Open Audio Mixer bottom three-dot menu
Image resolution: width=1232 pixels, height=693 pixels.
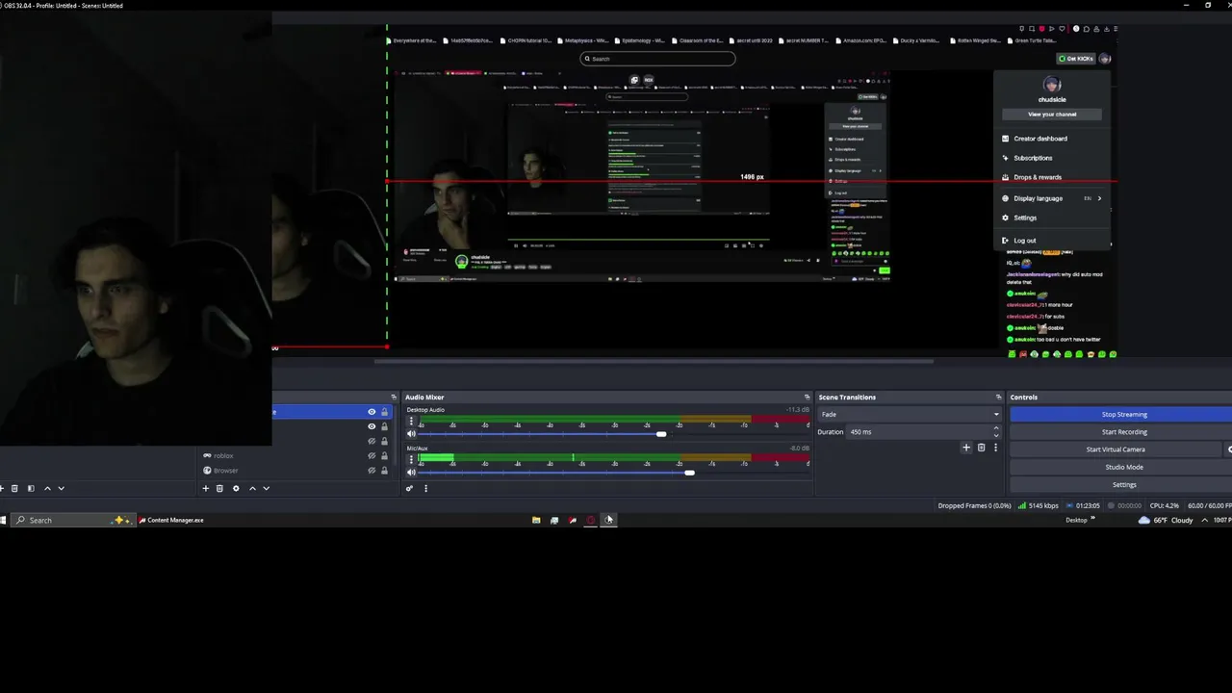click(x=425, y=488)
